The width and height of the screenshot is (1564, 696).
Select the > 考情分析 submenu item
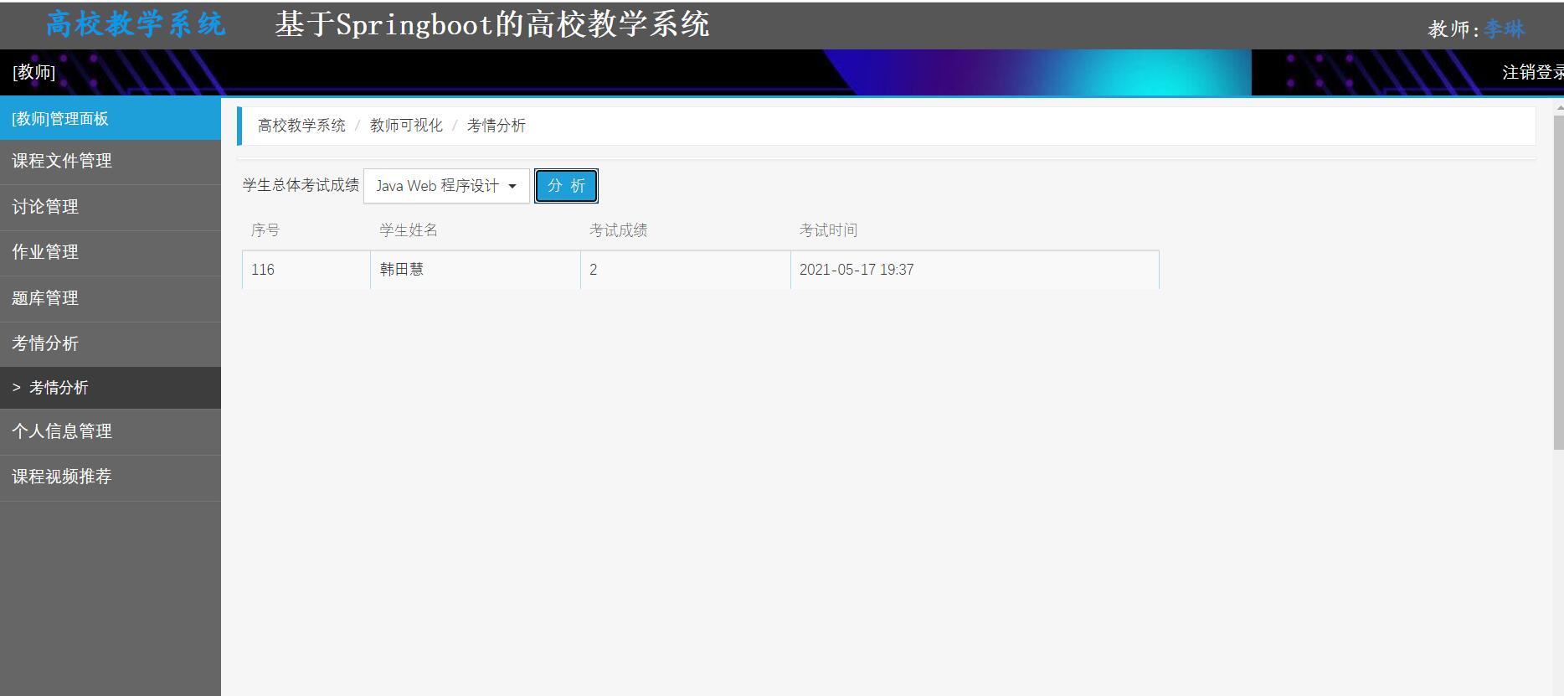[111, 388]
